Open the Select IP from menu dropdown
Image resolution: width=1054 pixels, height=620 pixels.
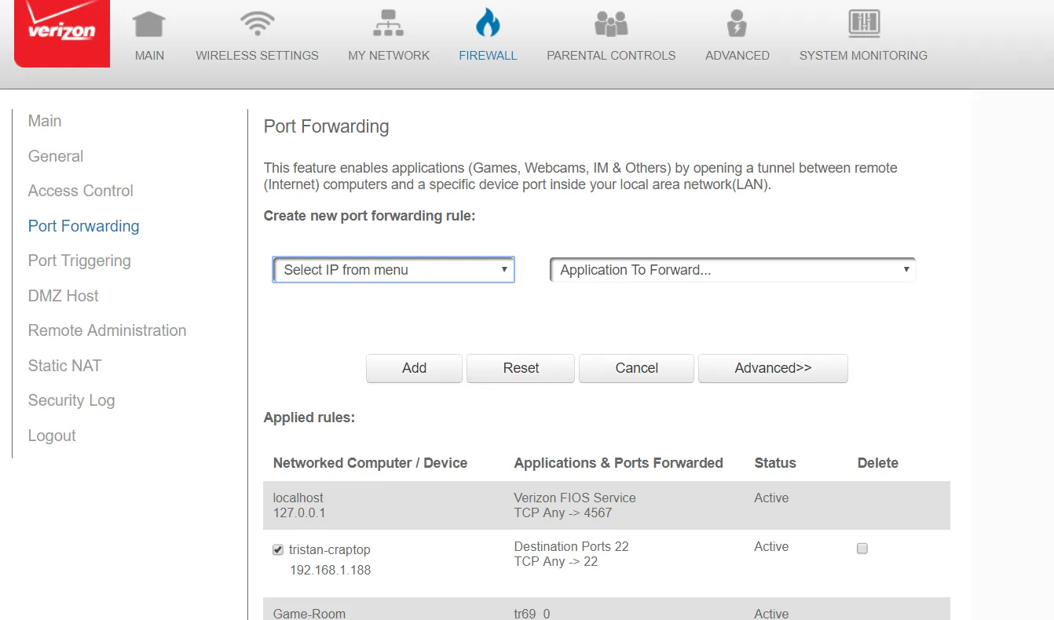pyautogui.click(x=393, y=269)
